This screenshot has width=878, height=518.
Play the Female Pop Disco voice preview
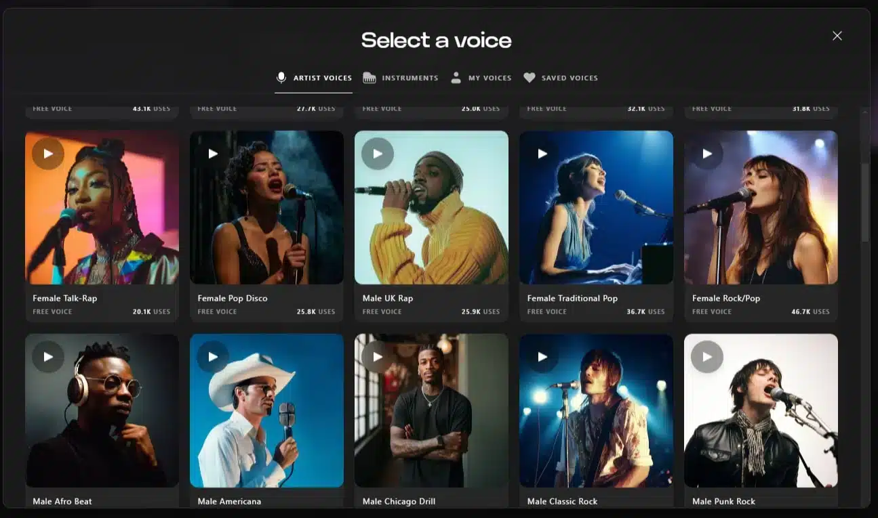[x=213, y=154]
